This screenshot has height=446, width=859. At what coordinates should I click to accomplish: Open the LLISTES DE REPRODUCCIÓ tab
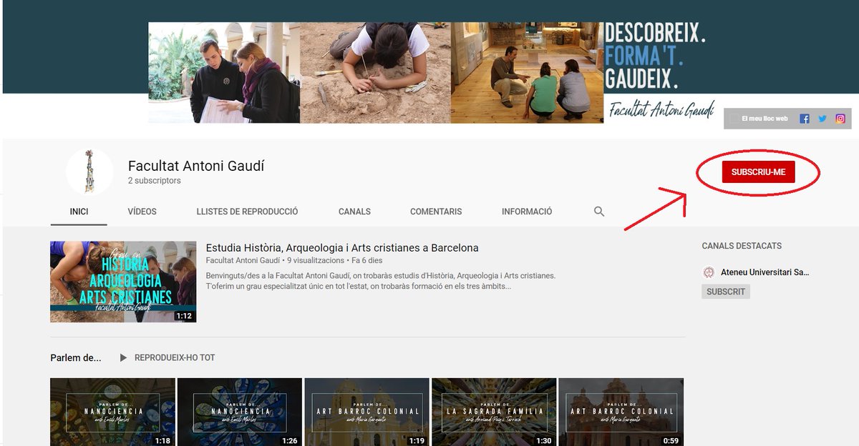[247, 212]
